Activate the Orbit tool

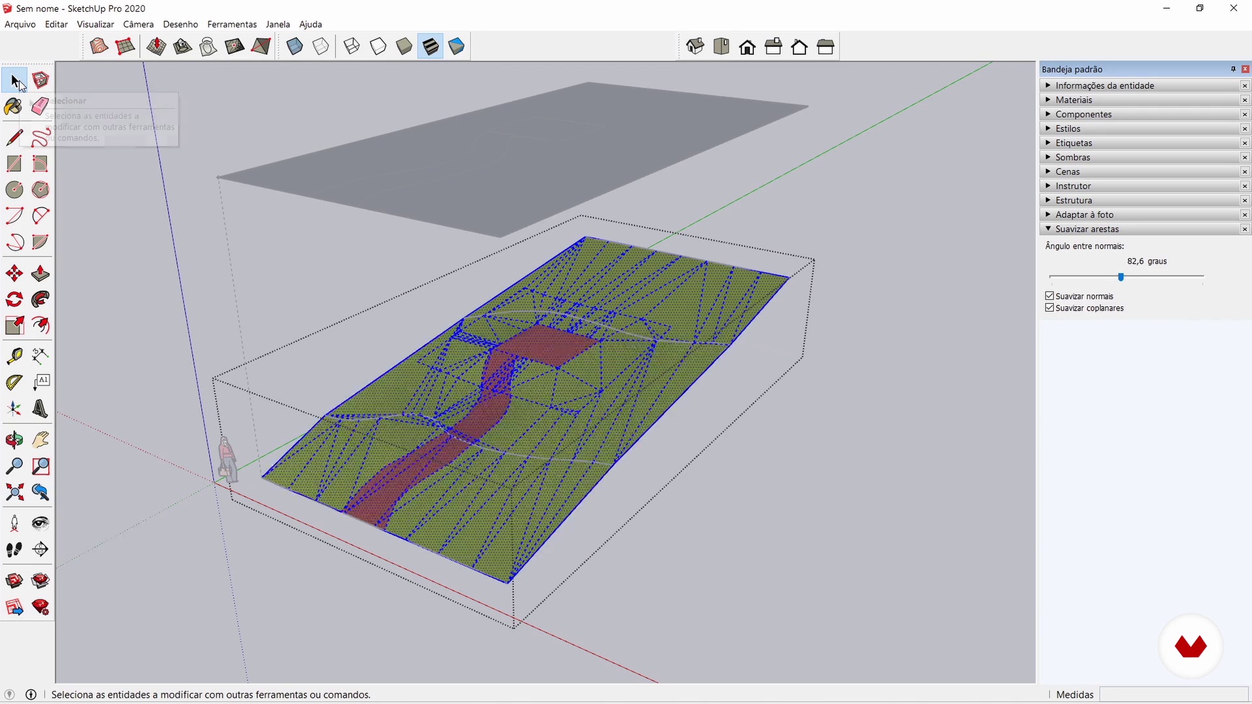pos(14,440)
